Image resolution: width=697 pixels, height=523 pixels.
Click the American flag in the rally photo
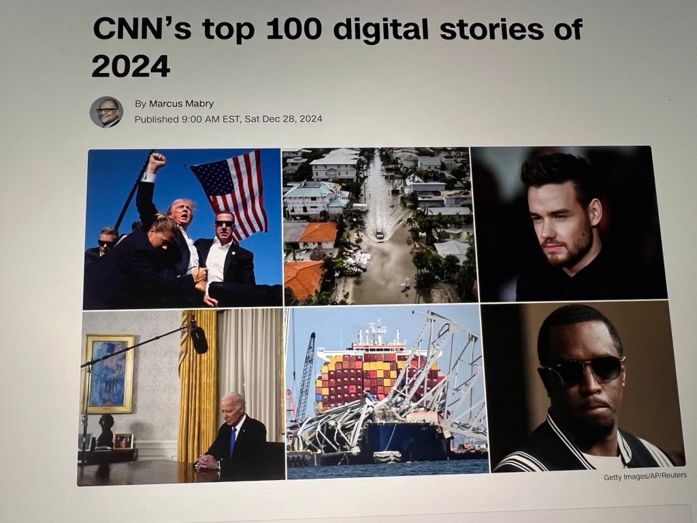tap(231, 192)
